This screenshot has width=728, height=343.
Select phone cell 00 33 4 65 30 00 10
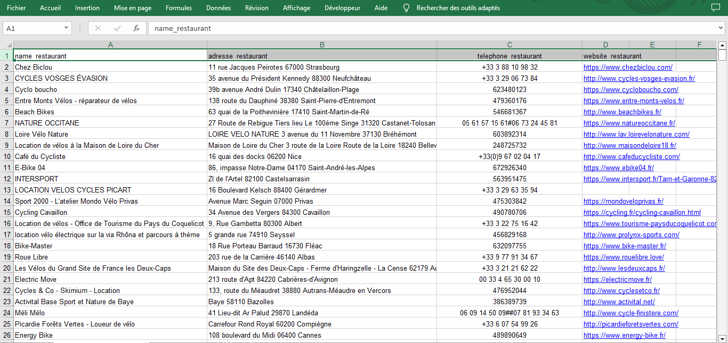point(509,280)
